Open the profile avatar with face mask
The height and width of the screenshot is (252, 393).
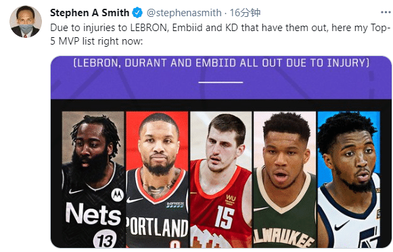[26, 22]
